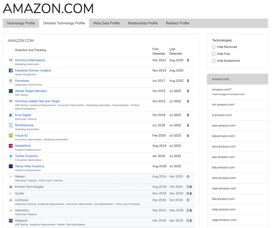Select aws.amazon.com in the domain list
279x228 pixels.
(237, 125)
